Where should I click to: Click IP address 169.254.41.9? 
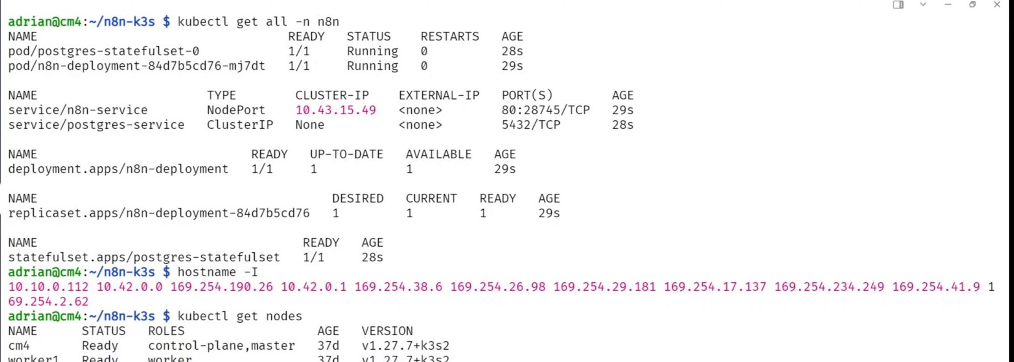pyautogui.click(x=936, y=287)
